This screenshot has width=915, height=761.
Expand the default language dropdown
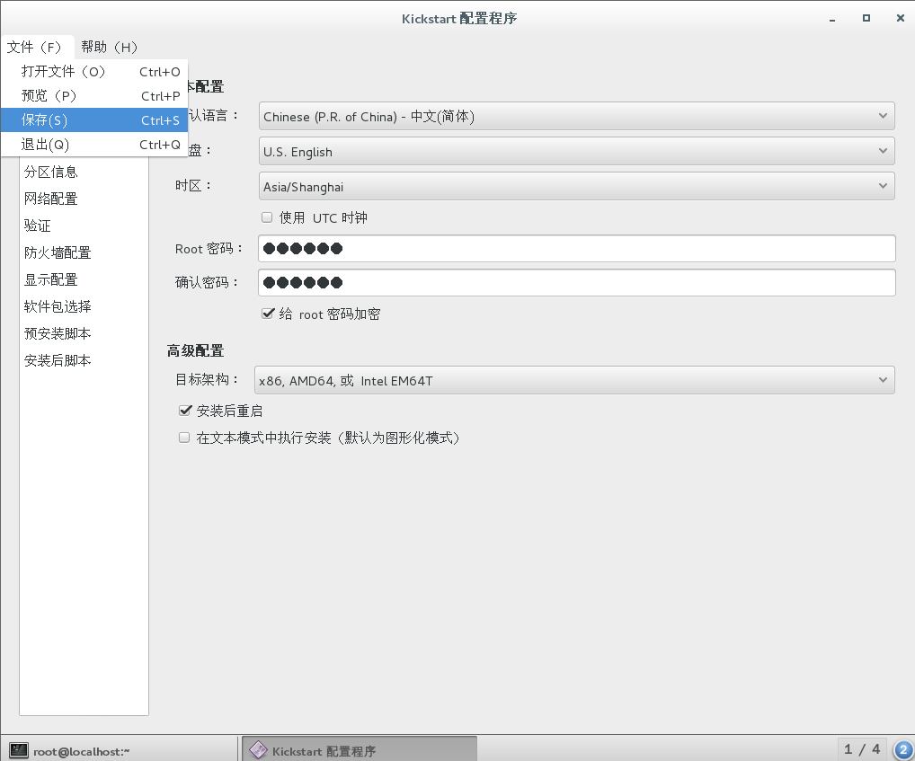576,116
